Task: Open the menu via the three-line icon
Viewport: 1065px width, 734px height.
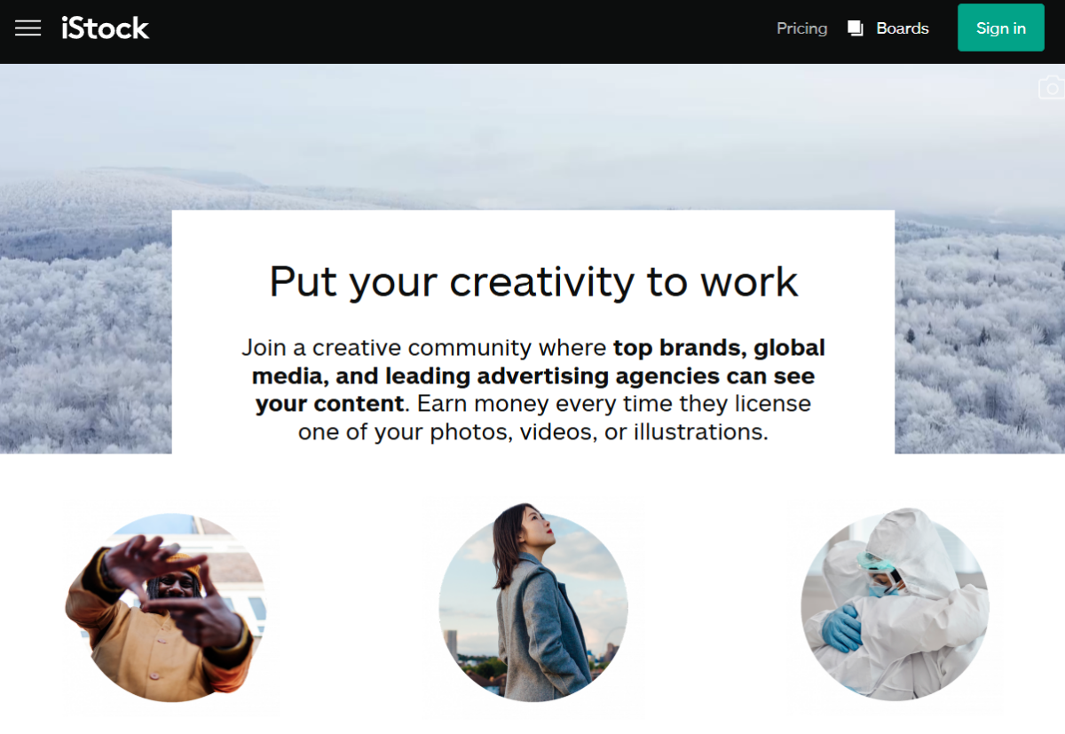Action: 28,28
